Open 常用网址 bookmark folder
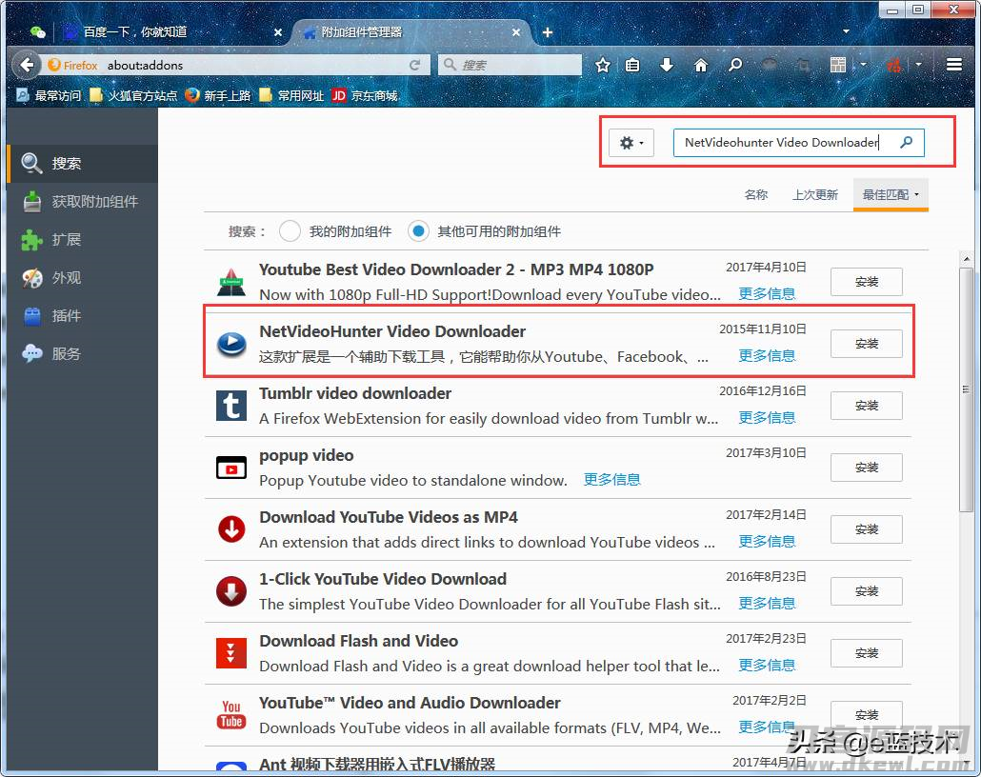 coord(291,96)
